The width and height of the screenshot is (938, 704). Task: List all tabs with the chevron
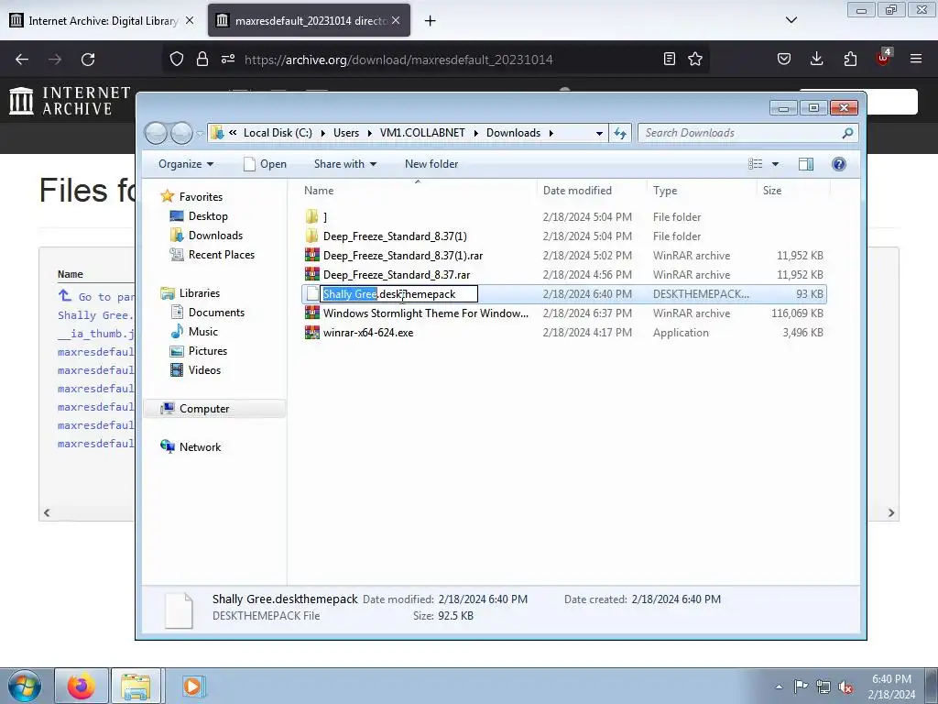coord(791,20)
